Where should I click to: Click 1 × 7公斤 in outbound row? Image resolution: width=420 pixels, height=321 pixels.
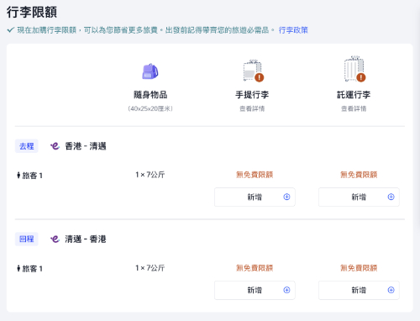click(x=150, y=175)
